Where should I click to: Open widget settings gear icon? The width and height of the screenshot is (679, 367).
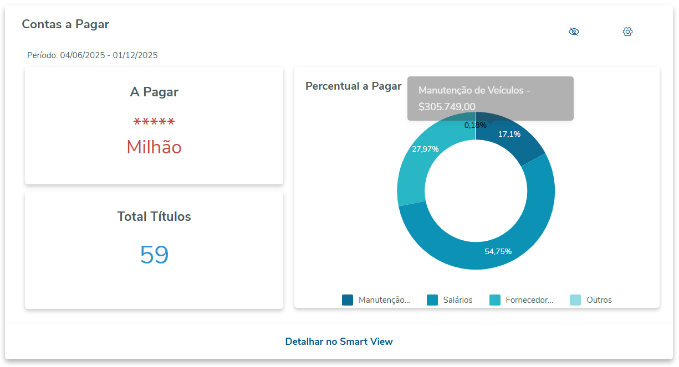(627, 32)
